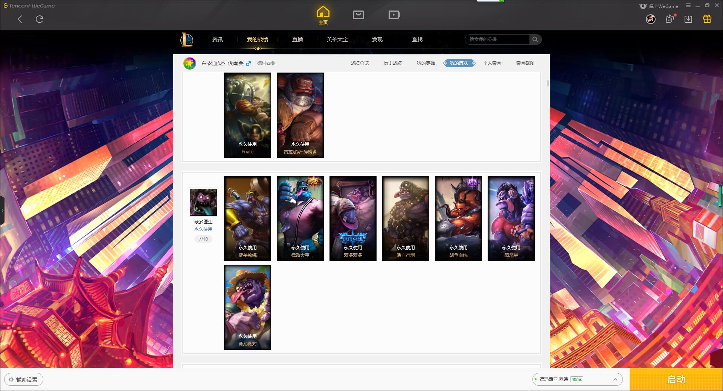723x391 pixels.
Task: Open the 暗杀星 skin card
Action: (x=511, y=218)
